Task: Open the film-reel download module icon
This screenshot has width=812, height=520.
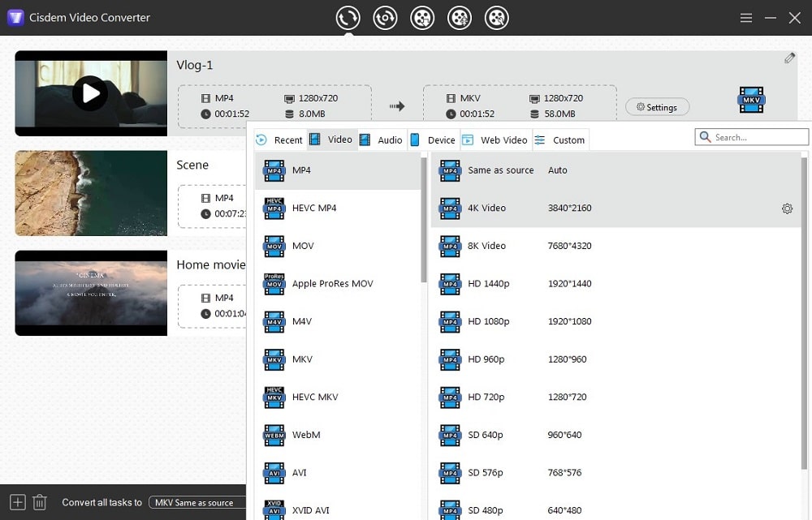Action: pos(422,18)
